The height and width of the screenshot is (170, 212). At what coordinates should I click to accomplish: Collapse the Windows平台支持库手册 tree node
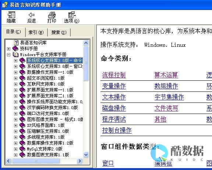(9, 55)
